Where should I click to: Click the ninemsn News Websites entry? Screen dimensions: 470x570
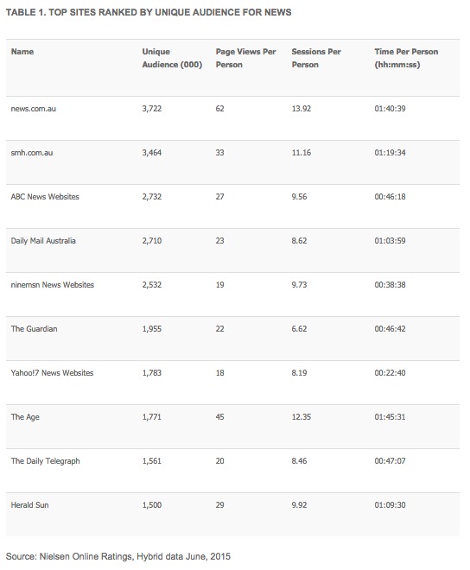pyautogui.click(x=53, y=285)
